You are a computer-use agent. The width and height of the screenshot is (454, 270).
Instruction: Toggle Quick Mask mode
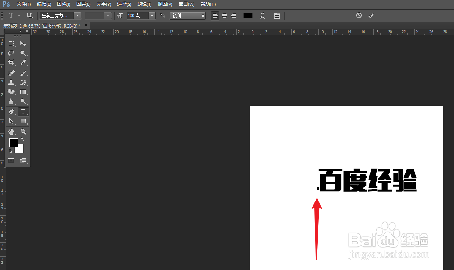(x=11, y=161)
